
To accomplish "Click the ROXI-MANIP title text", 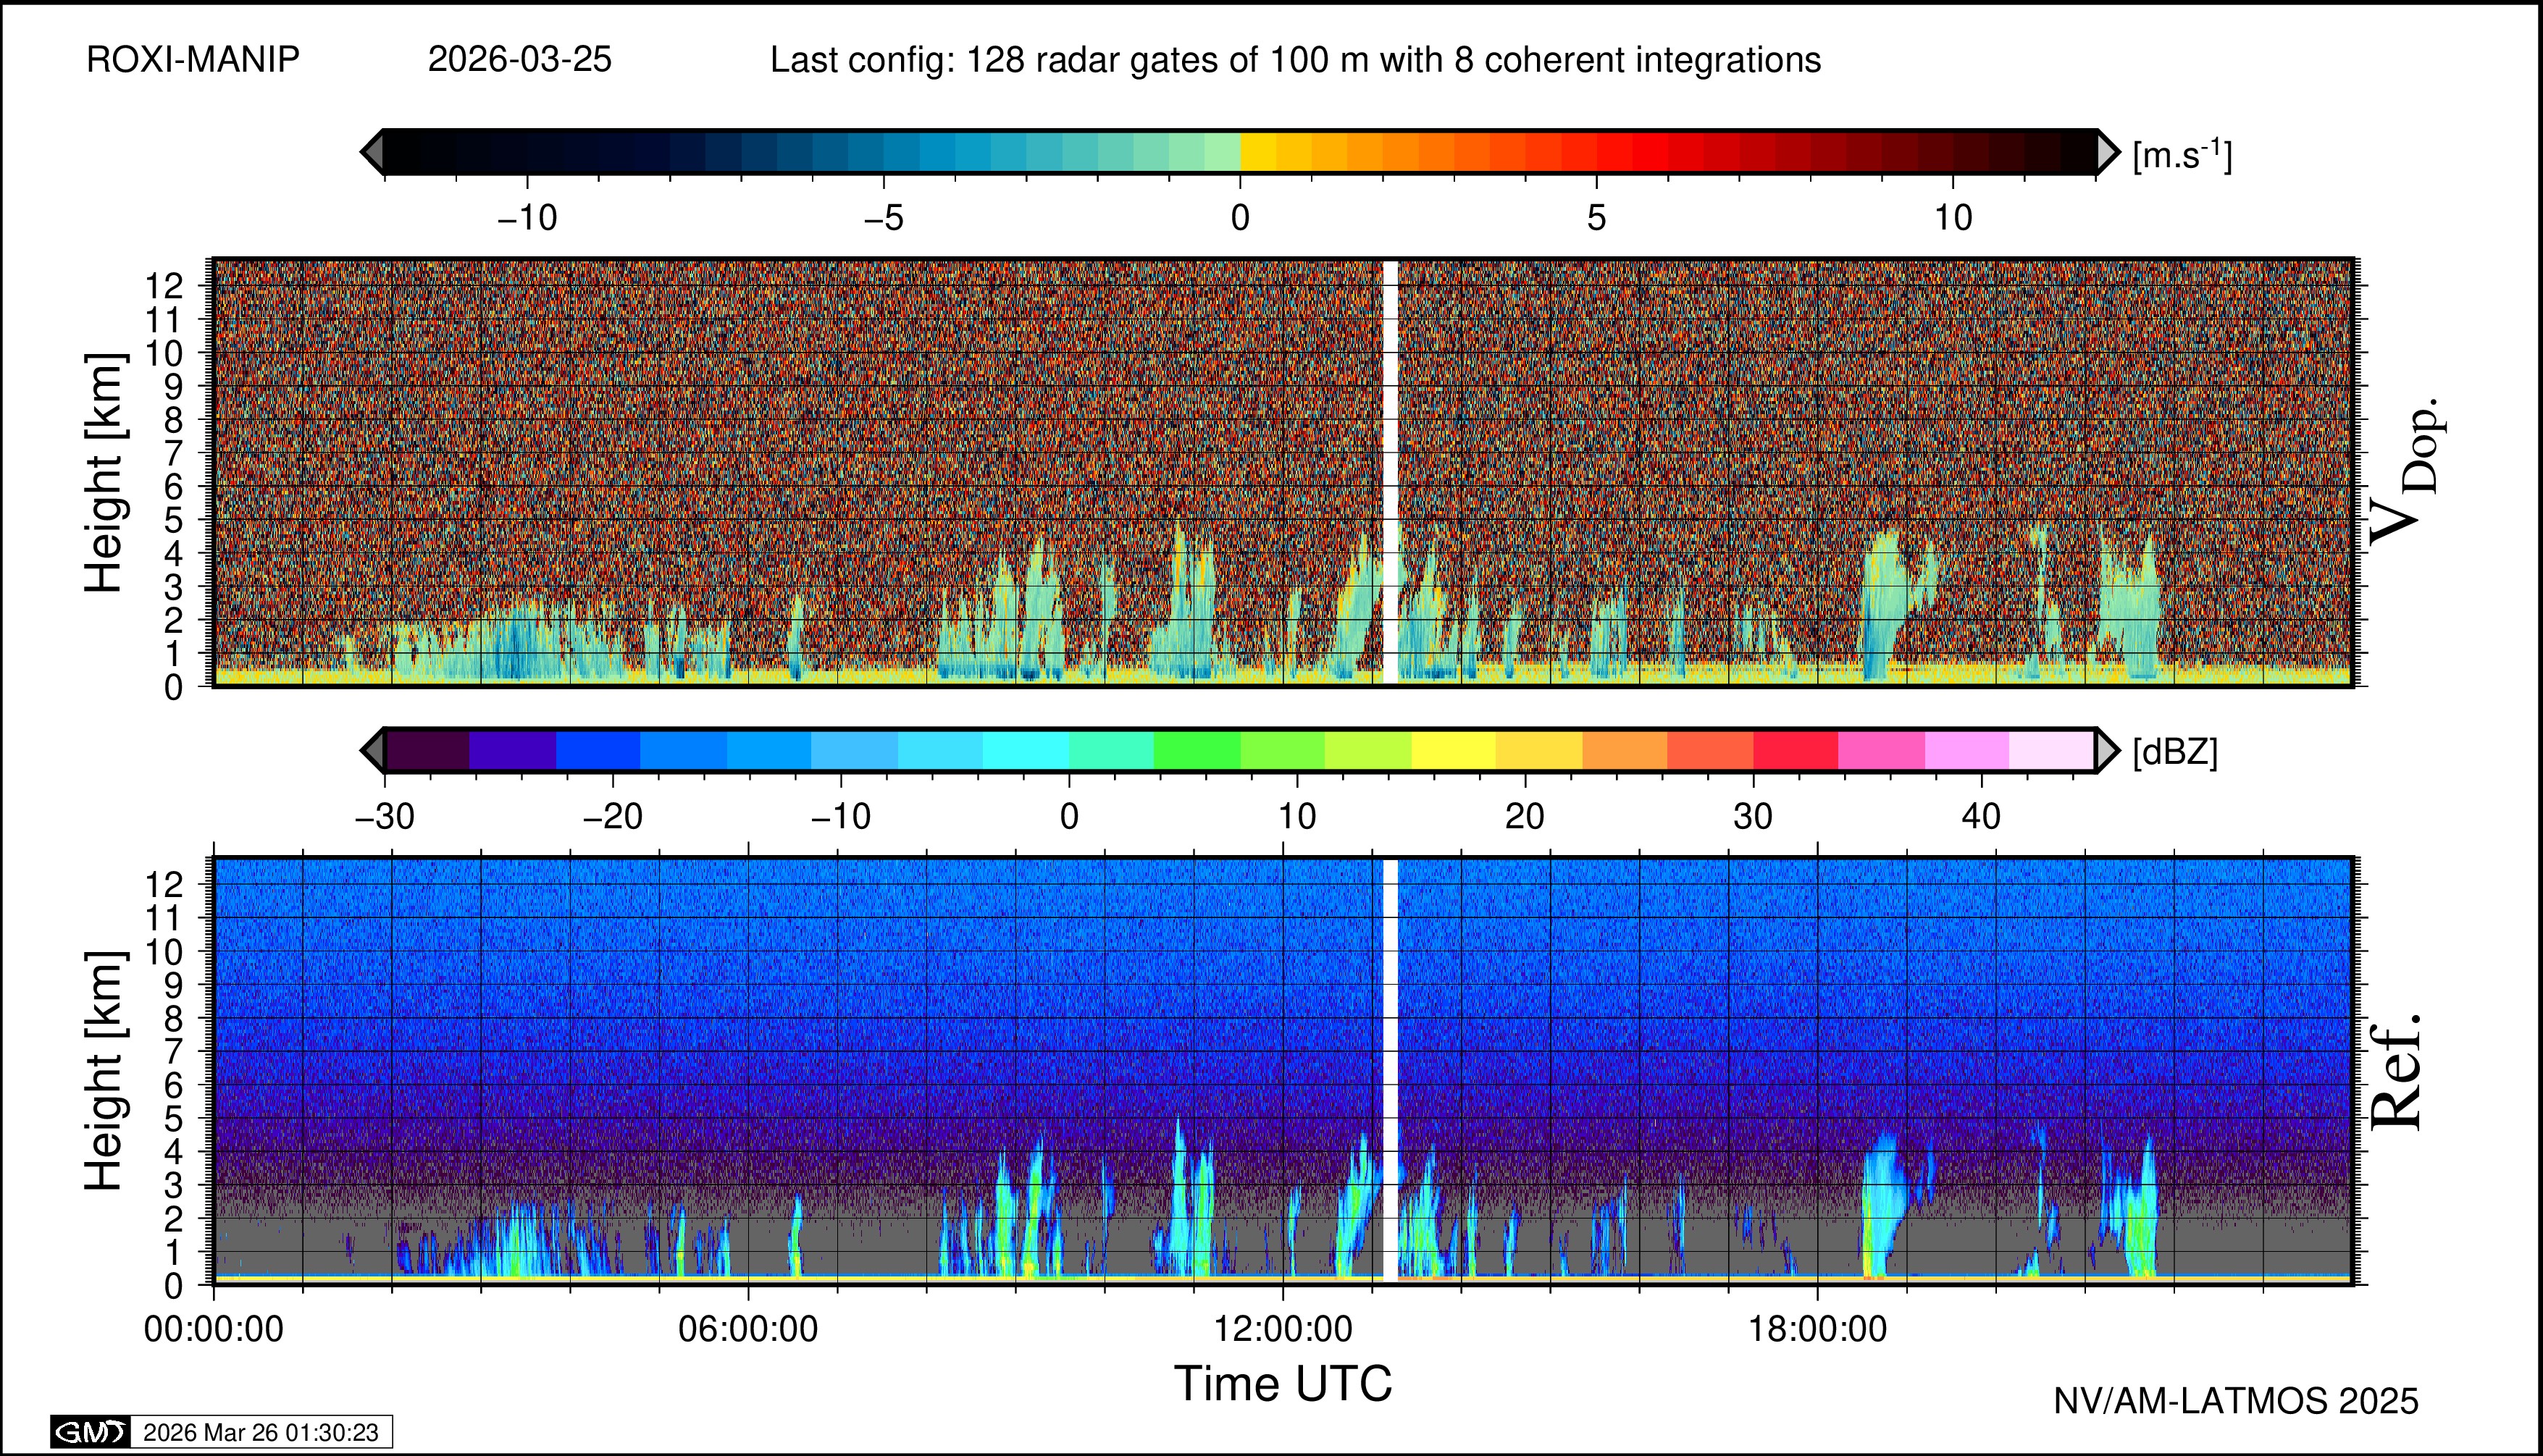I will (x=193, y=60).
